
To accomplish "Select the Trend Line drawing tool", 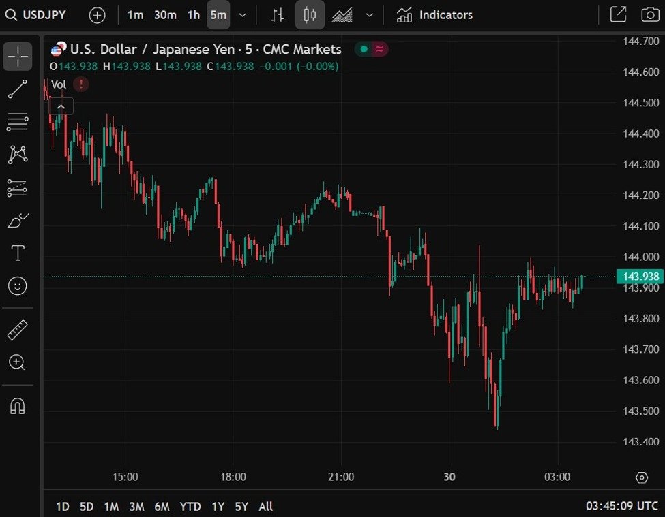I will click(x=18, y=89).
